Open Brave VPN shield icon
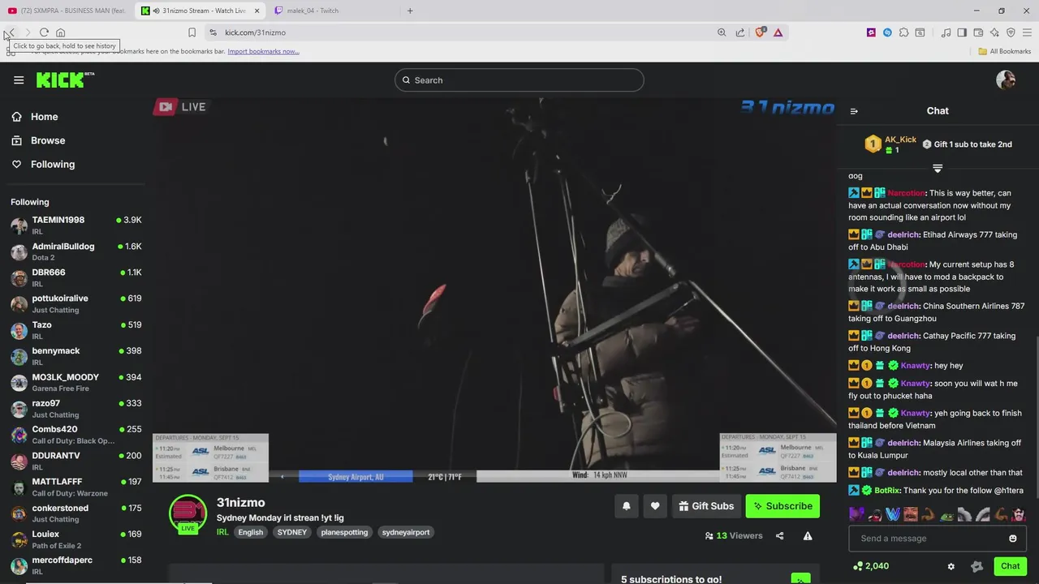 click(x=1011, y=32)
